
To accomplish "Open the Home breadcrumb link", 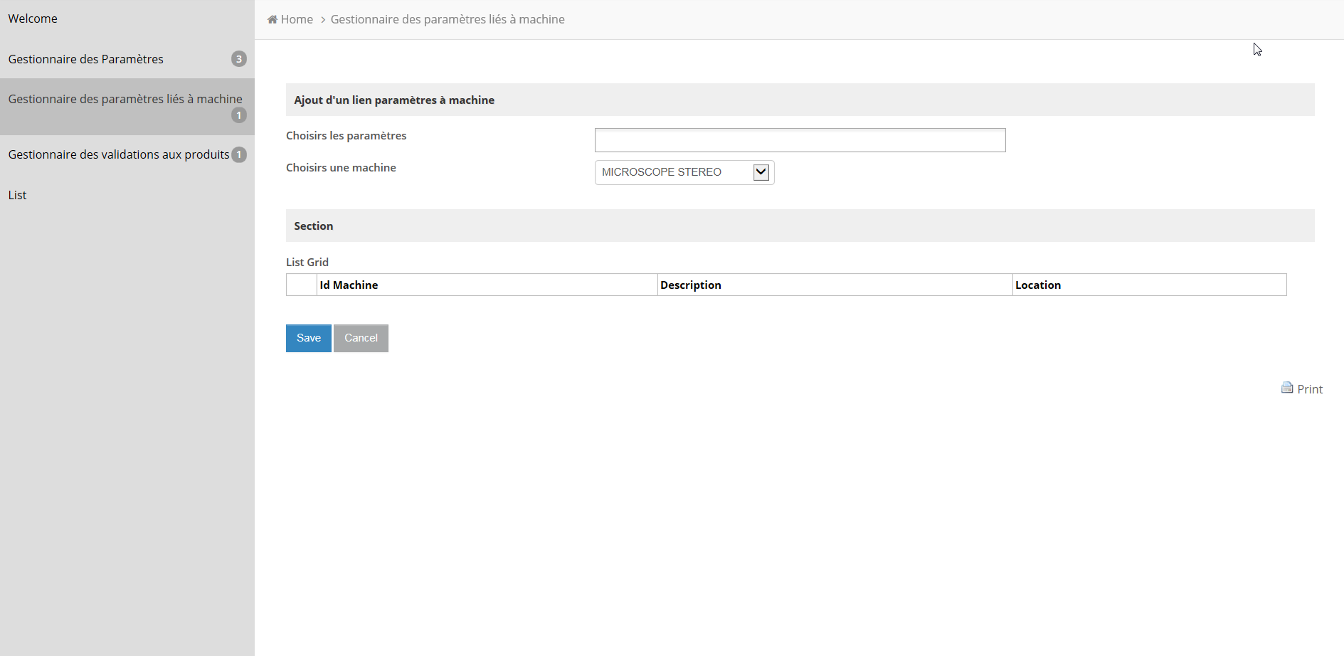I will pyautogui.click(x=297, y=19).
